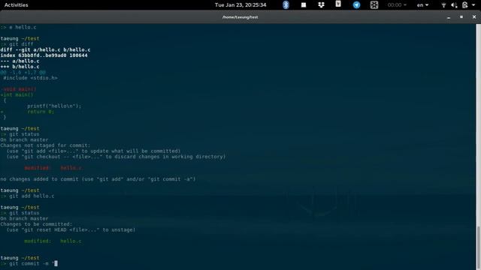Click the 'git reset HEAD <file>...' hint line
This screenshot has width=481, height=270.
pos(71,229)
